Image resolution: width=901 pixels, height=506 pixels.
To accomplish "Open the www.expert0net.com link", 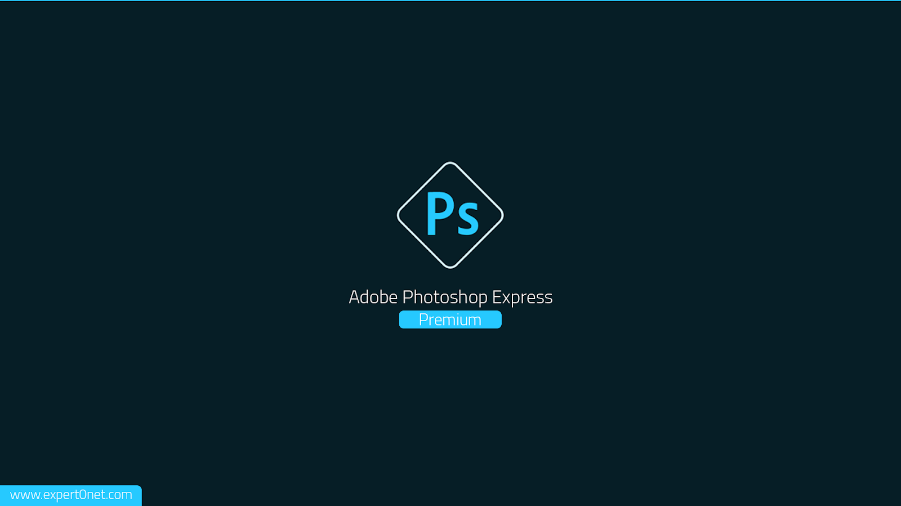I will [71, 495].
